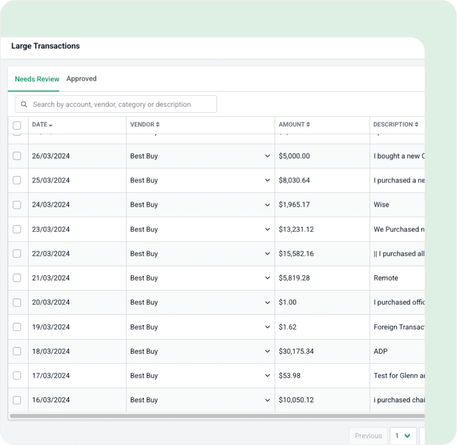Sort transactions by the DATE column arrow
Viewport: 457px width, 445px height.
click(x=50, y=125)
